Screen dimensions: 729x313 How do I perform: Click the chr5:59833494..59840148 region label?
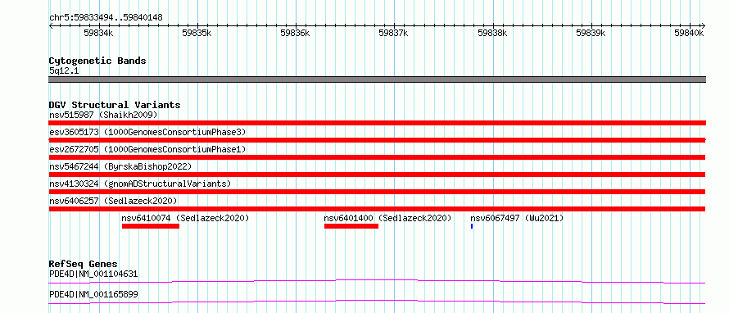[x=106, y=18]
